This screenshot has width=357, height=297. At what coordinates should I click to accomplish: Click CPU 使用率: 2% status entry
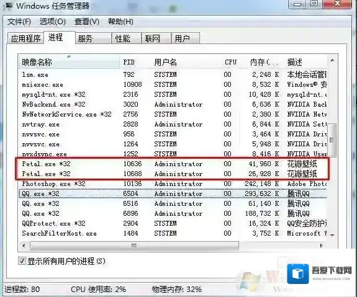pos(98,290)
